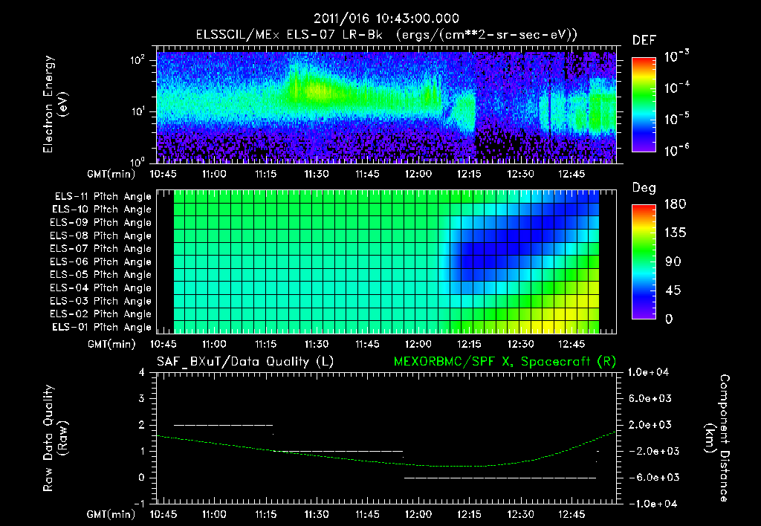Click the ELS-11 Pitch Angle row label
The width and height of the screenshot is (761, 526).
point(103,197)
